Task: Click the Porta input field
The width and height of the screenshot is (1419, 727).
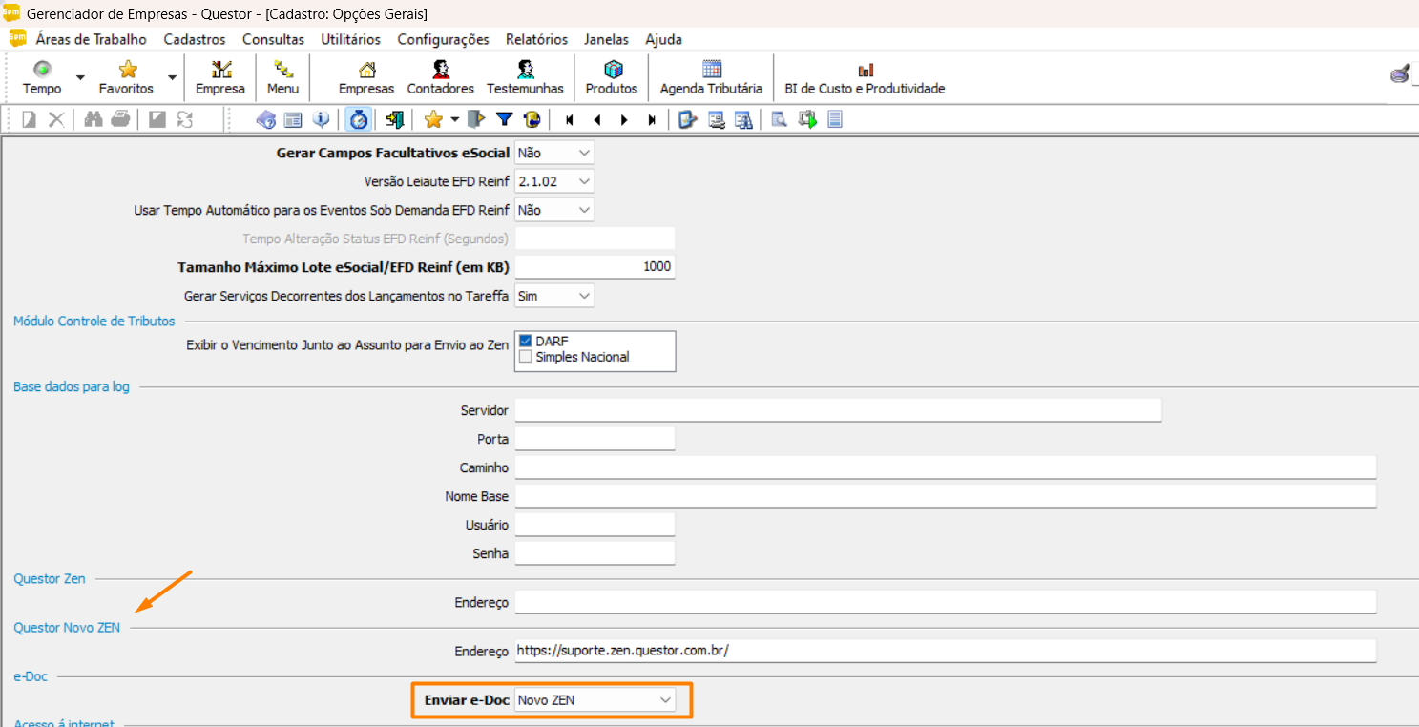Action: (x=595, y=439)
